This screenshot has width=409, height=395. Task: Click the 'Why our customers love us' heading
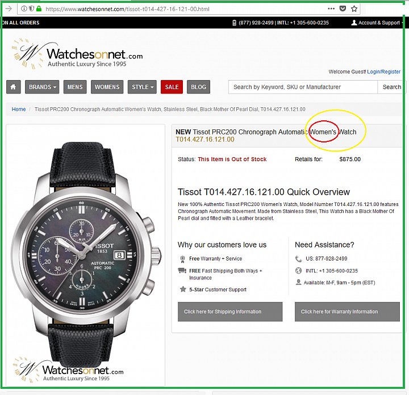point(222,245)
